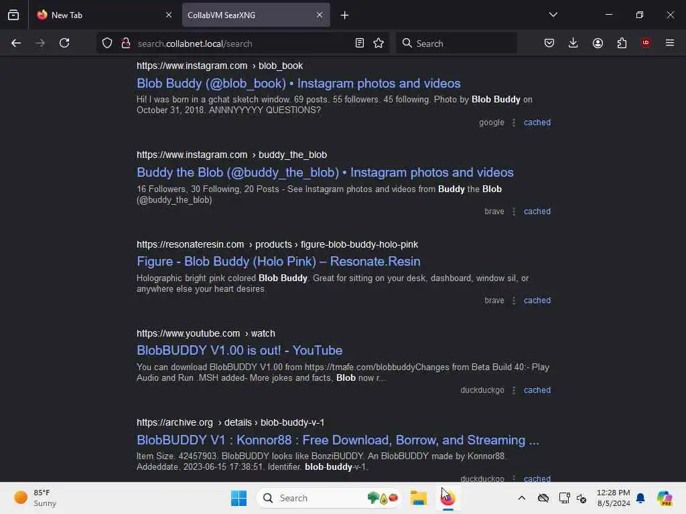Open the more-options dots beside google
686x514 pixels.
(x=514, y=123)
